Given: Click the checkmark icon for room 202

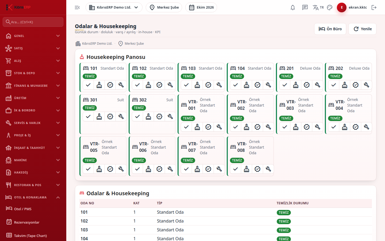Looking at the screenshot, I should coord(334,85).
